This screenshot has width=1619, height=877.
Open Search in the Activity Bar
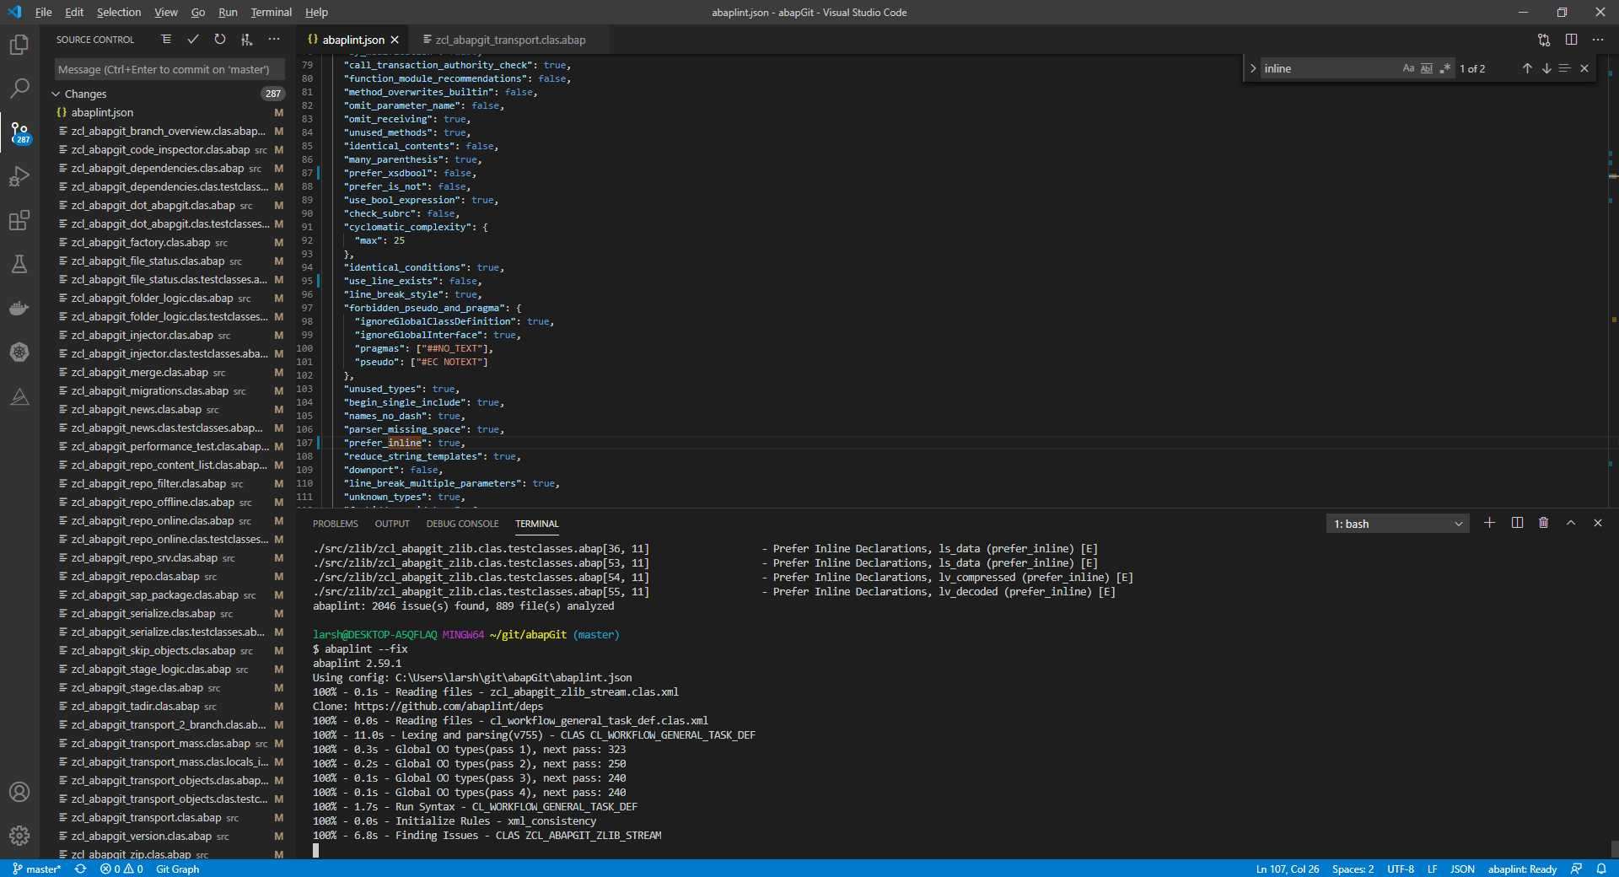tap(19, 88)
